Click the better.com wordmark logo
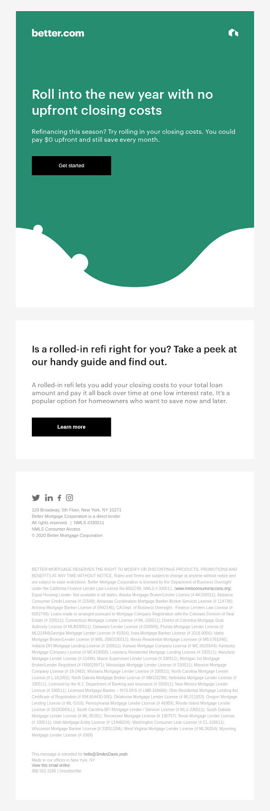The image size is (270, 811). coord(58,33)
